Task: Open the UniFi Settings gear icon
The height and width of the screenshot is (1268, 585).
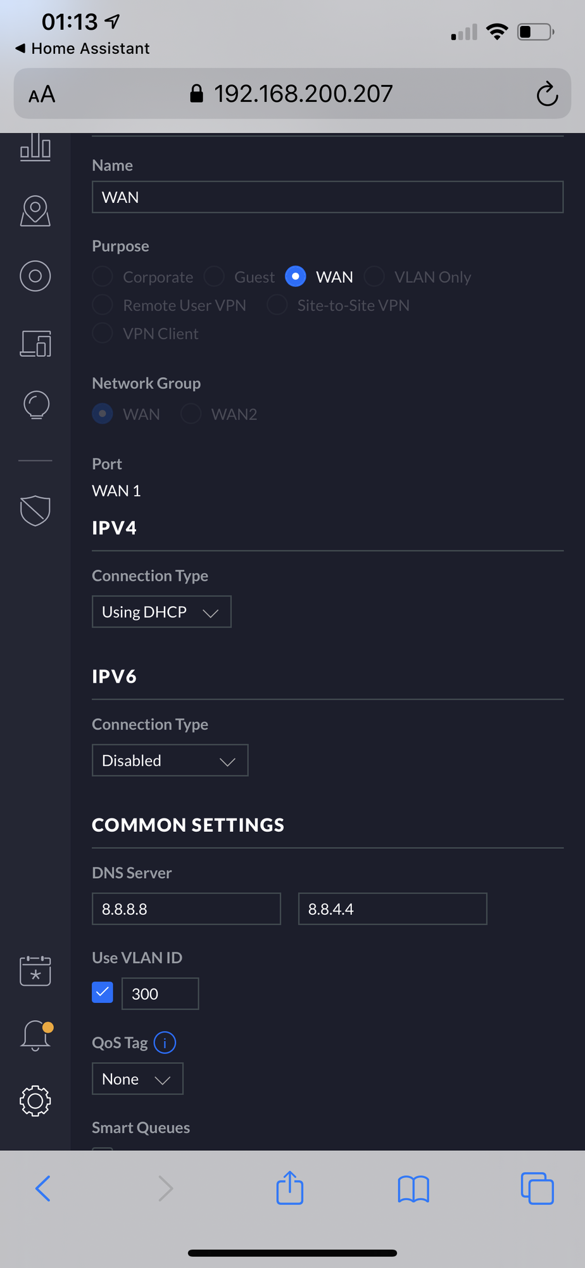Action: pyautogui.click(x=35, y=1101)
